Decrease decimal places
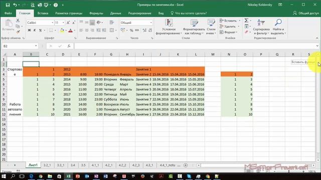This screenshot has width=321, height=180. point(150,30)
